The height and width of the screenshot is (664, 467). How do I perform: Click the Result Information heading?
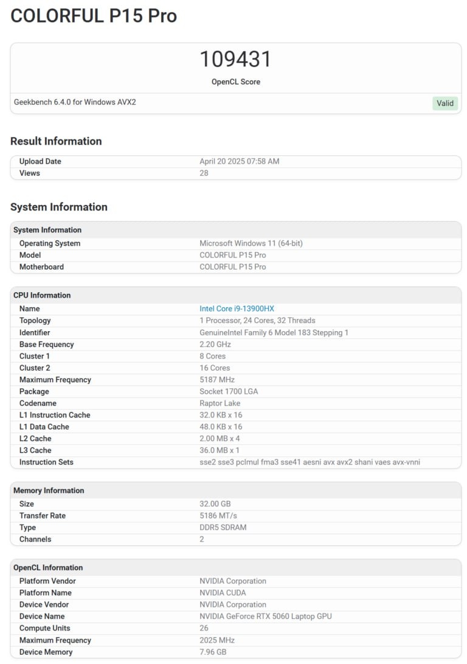[x=56, y=141]
